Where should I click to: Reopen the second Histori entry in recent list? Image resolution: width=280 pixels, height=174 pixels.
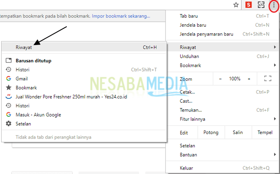[x=84, y=106]
